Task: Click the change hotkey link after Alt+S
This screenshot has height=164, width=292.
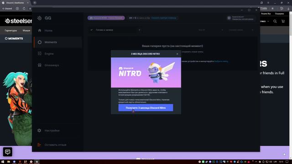Action: pyautogui.click(x=163, y=18)
